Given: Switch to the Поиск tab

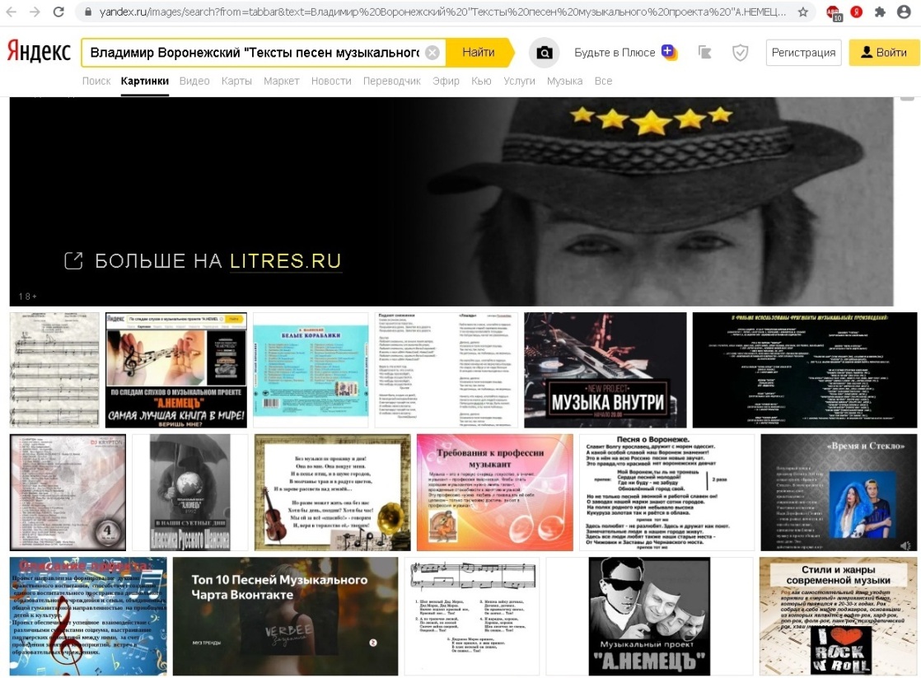Looking at the screenshot, I should [x=96, y=81].
